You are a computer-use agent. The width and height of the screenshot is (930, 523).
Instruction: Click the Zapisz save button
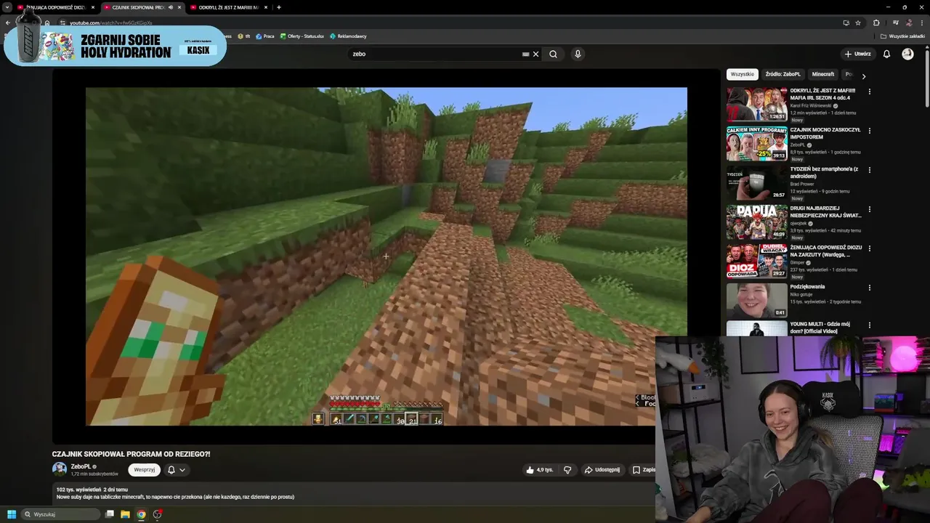pyautogui.click(x=644, y=470)
